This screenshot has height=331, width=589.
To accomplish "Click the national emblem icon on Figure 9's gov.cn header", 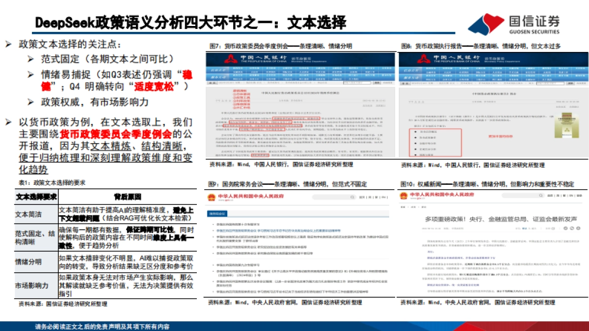I will pos(212,197).
